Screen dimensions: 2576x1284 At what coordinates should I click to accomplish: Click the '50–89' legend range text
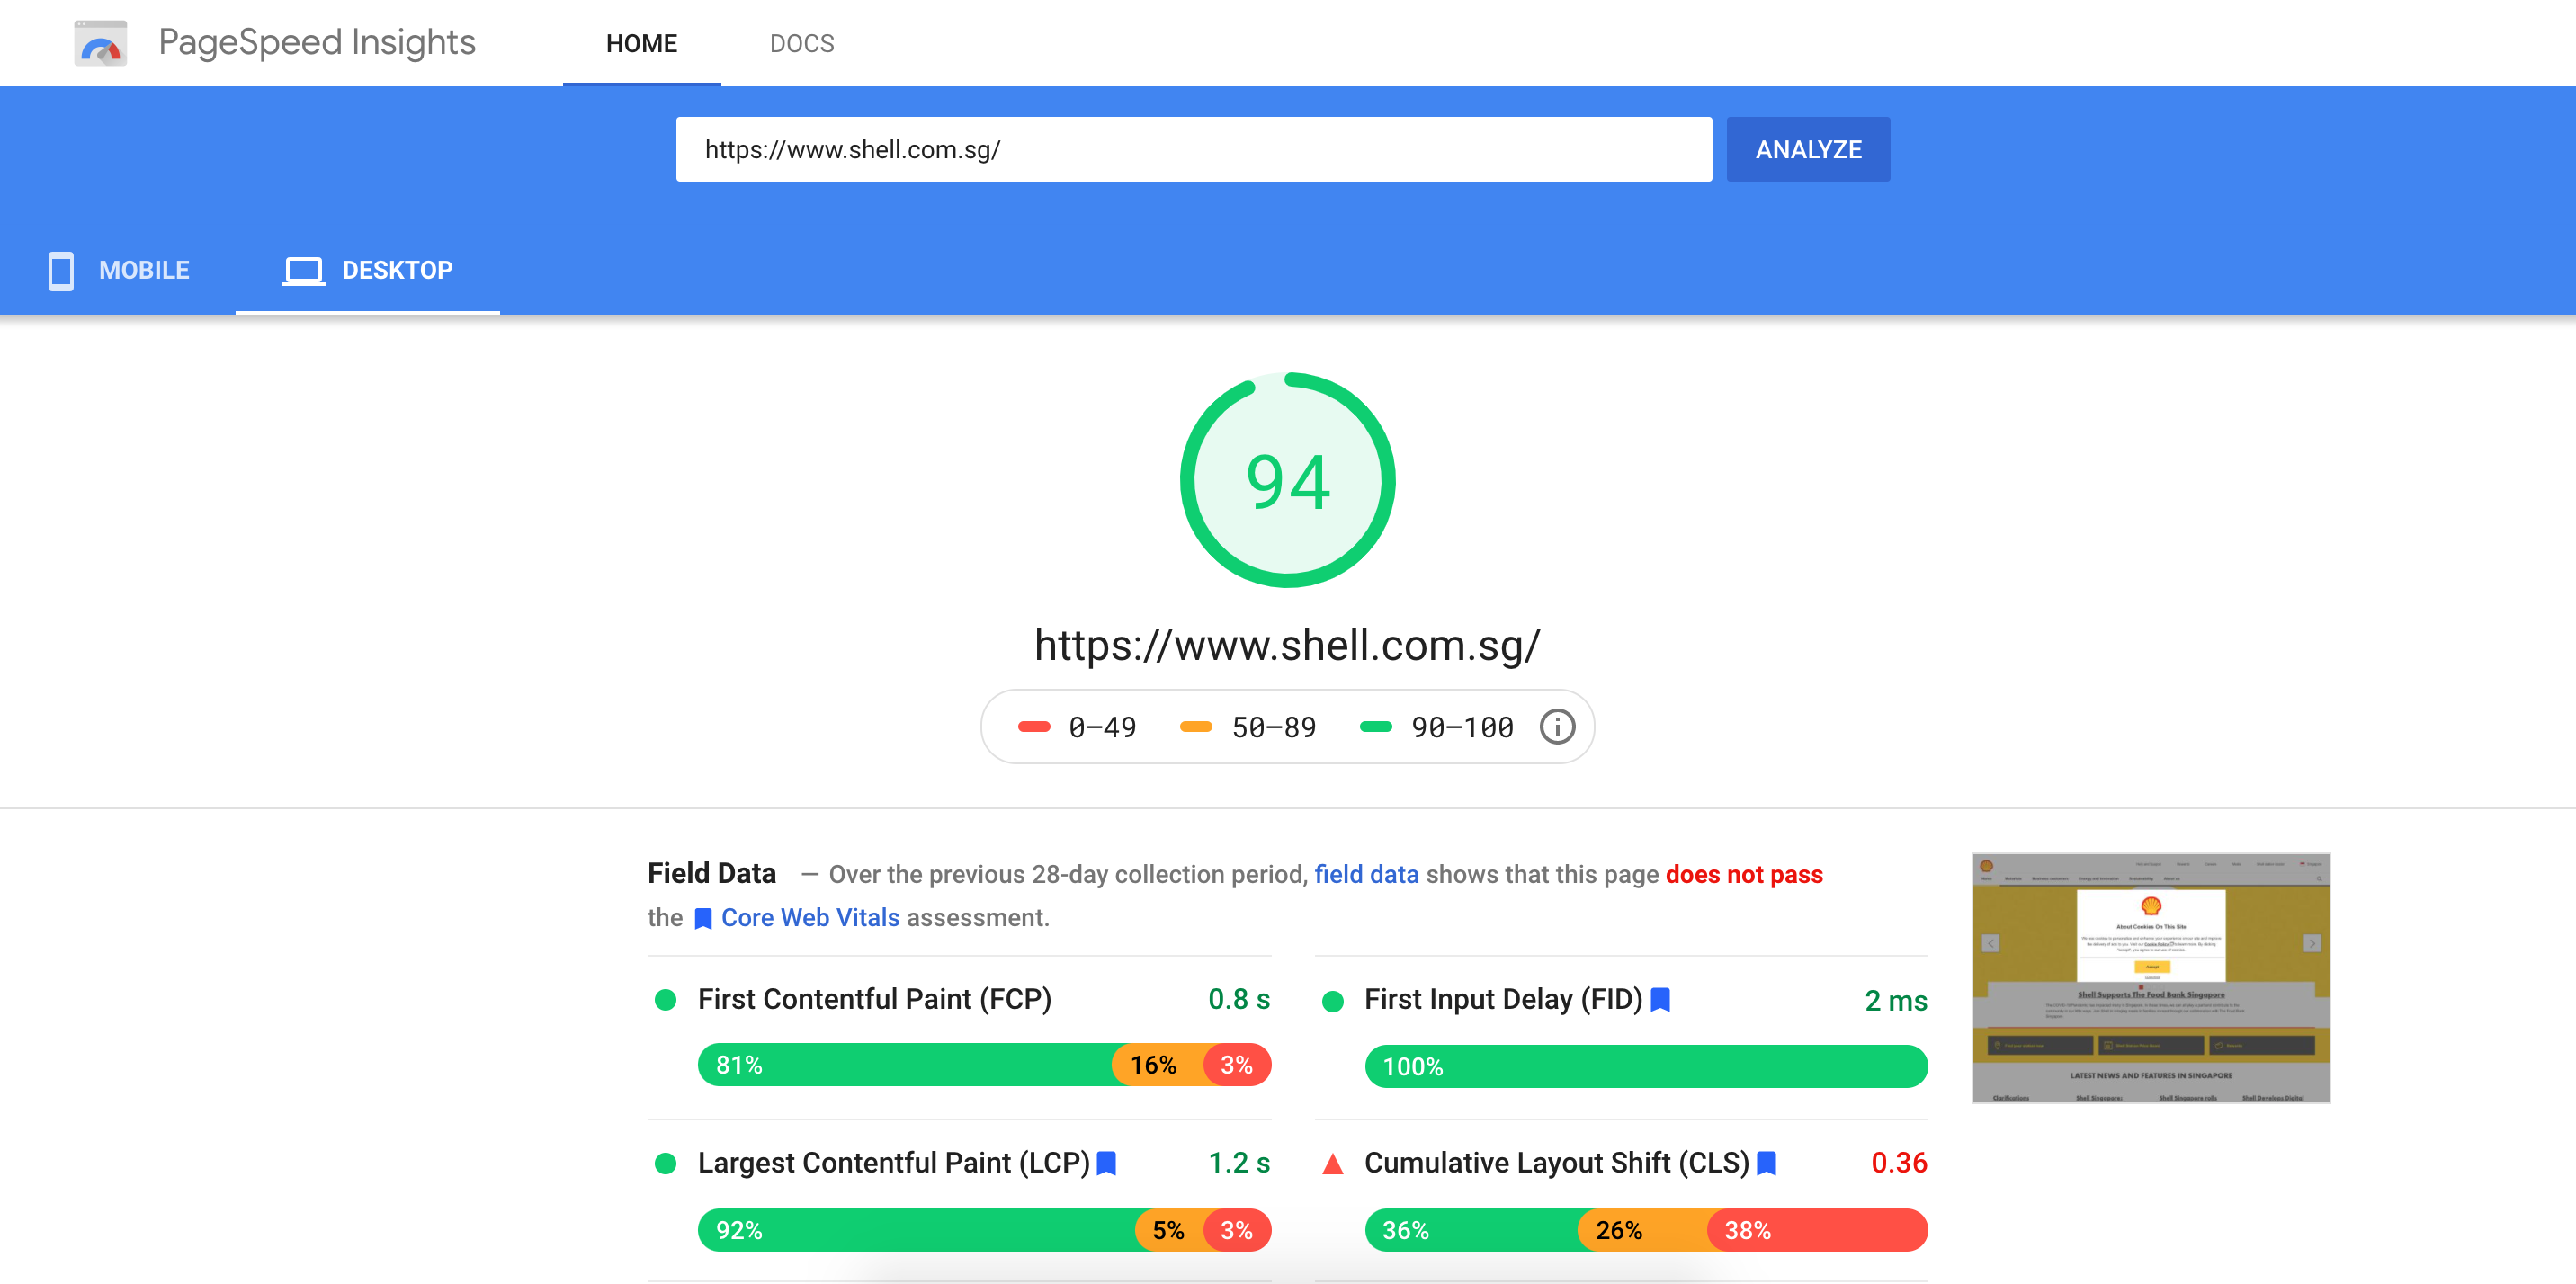[1274, 727]
